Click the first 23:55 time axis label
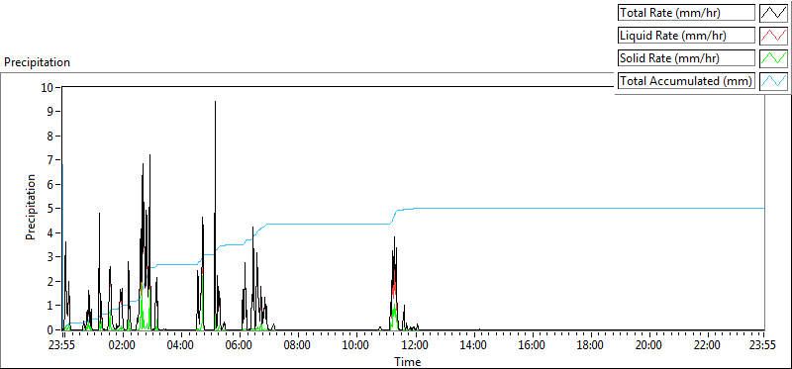The height and width of the screenshot is (369, 792). tap(62, 345)
